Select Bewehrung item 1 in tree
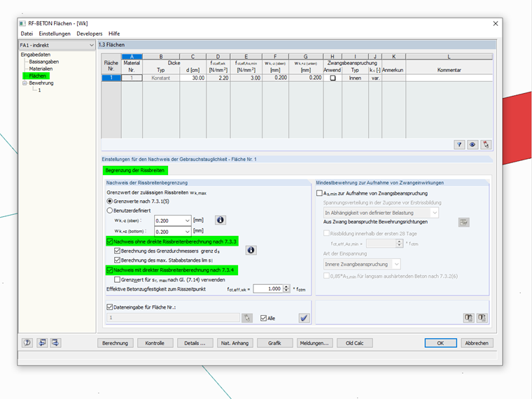Viewport: 532px width, 399px height. pyautogui.click(x=39, y=90)
